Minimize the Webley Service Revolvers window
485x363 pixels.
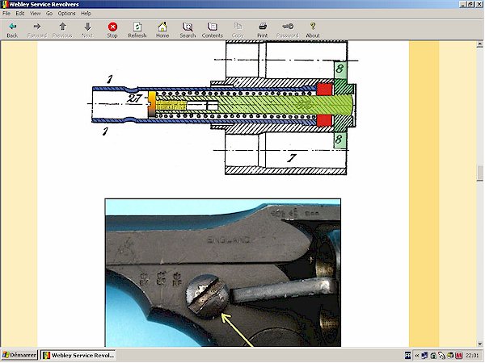click(463, 4)
